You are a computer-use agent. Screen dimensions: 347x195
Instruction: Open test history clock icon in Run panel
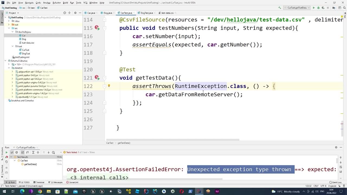click(53, 152)
